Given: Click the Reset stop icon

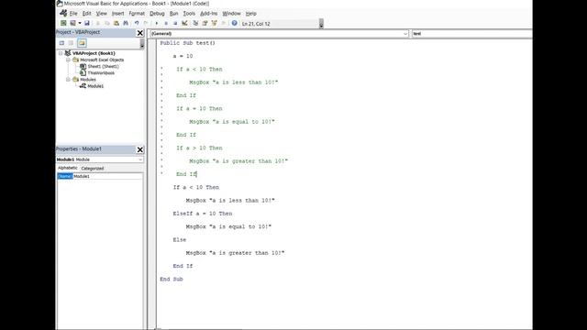Looking at the screenshot, I should [x=175, y=23].
